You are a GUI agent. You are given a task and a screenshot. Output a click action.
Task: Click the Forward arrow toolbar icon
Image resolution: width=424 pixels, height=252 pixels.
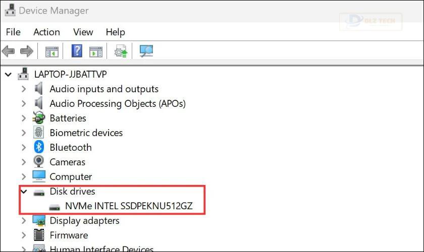[26, 51]
